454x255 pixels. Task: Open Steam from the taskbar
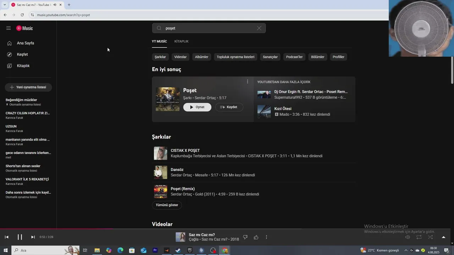click(178, 250)
